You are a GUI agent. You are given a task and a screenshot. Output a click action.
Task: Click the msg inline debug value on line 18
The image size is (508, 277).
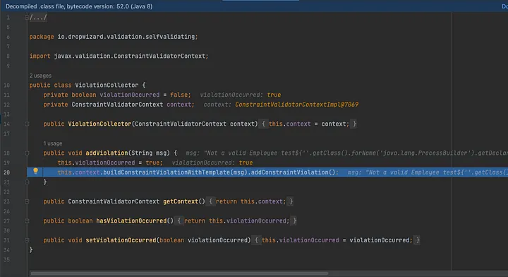click(x=347, y=153)
